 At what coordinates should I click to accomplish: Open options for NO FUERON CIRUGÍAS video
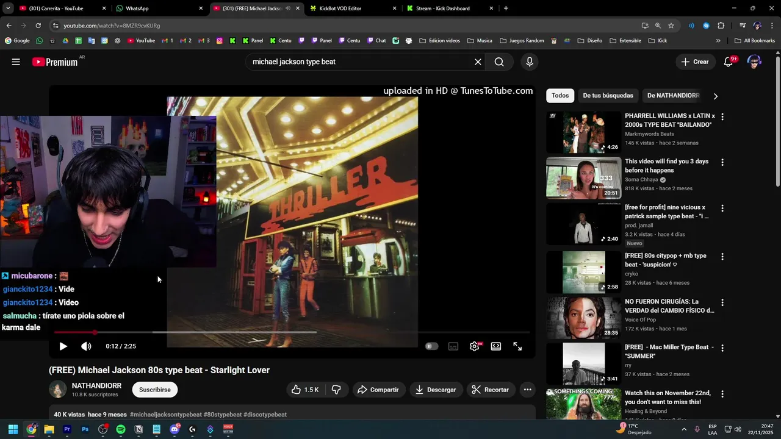tap(722, 302)
